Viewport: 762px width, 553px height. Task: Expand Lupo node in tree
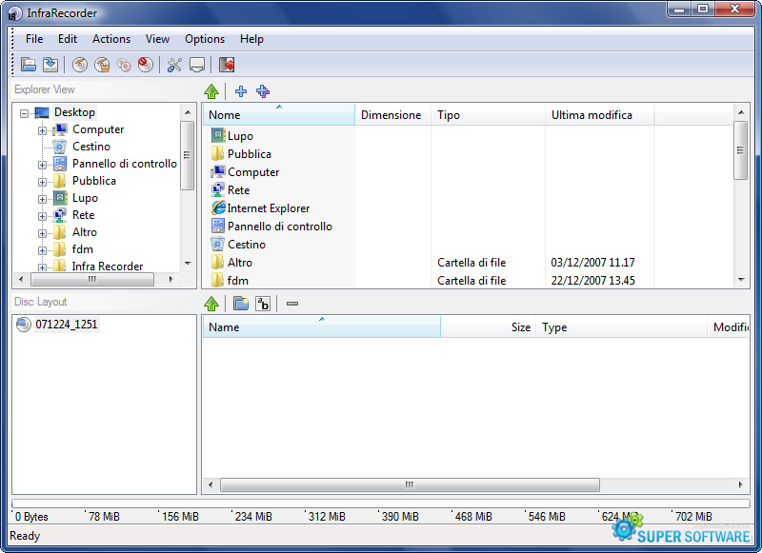point(42,199)
